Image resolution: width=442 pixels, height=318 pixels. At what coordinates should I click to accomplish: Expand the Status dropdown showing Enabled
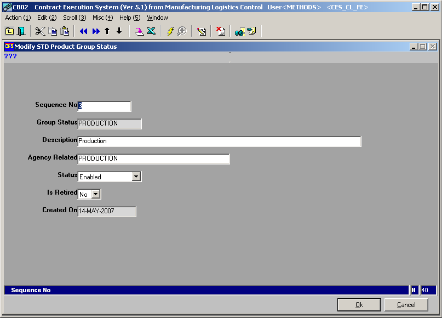pos(136,177)
